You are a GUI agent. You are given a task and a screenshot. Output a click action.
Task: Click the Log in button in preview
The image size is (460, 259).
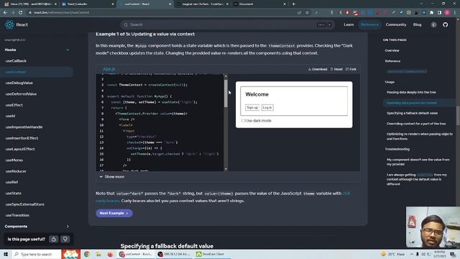click(267, 107)
